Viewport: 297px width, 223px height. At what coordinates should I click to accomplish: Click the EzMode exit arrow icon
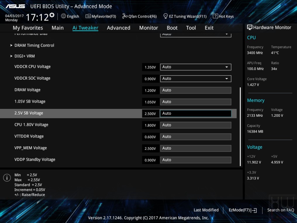pos(254,210)
